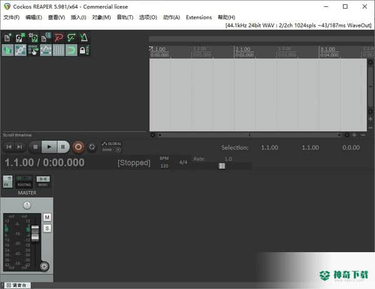This screenshot has width=375, height=289.
Task: Toggle ripple editing toolbar button
Action: point(33,50)
